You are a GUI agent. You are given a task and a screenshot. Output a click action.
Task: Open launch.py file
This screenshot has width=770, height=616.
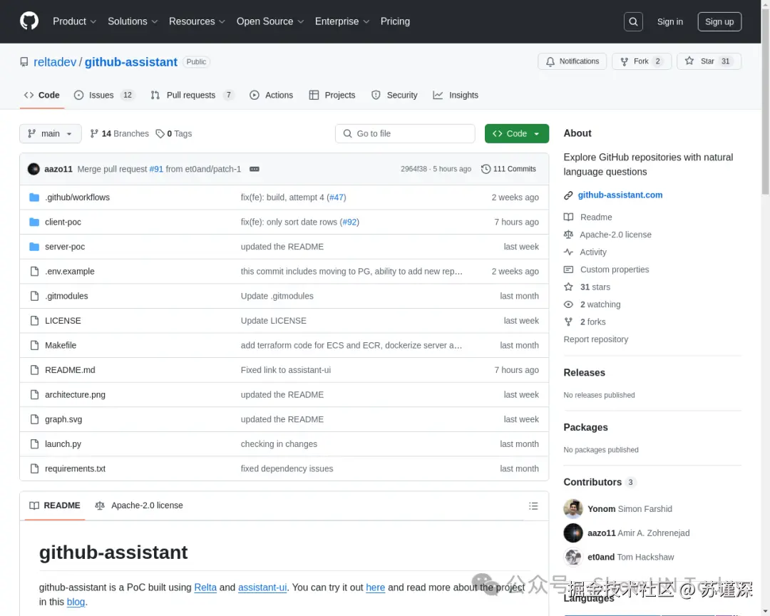click(63, 443)
